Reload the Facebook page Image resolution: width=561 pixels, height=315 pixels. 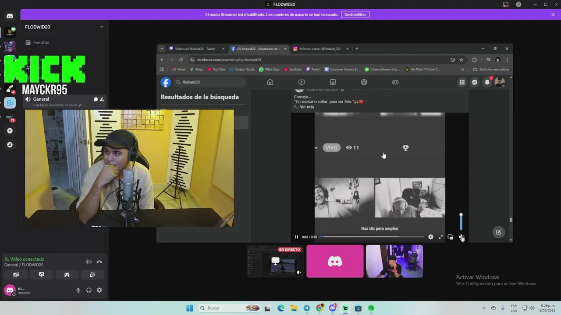tap(181, 60)
